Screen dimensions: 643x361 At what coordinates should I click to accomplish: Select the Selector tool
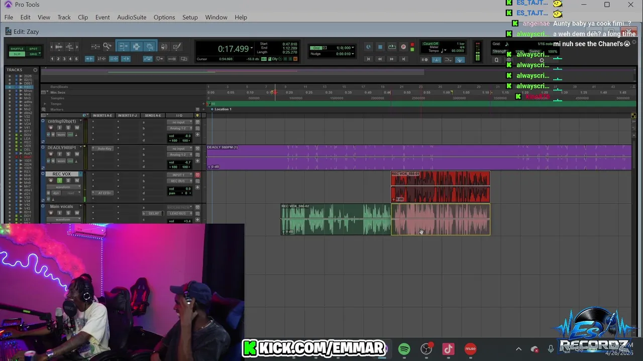(x=137, y=46)
